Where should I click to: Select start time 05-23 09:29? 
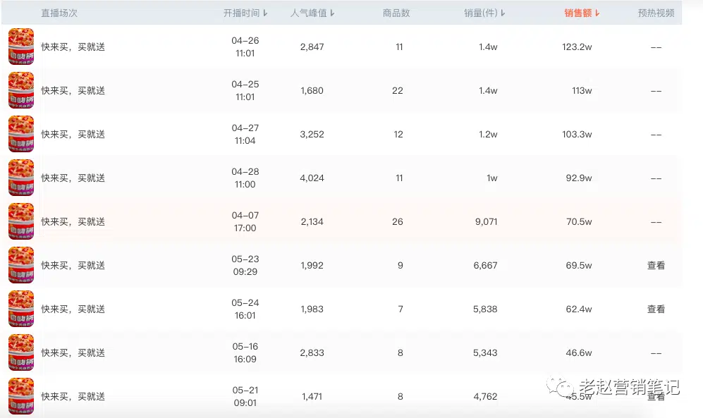(x=245, y=265)
